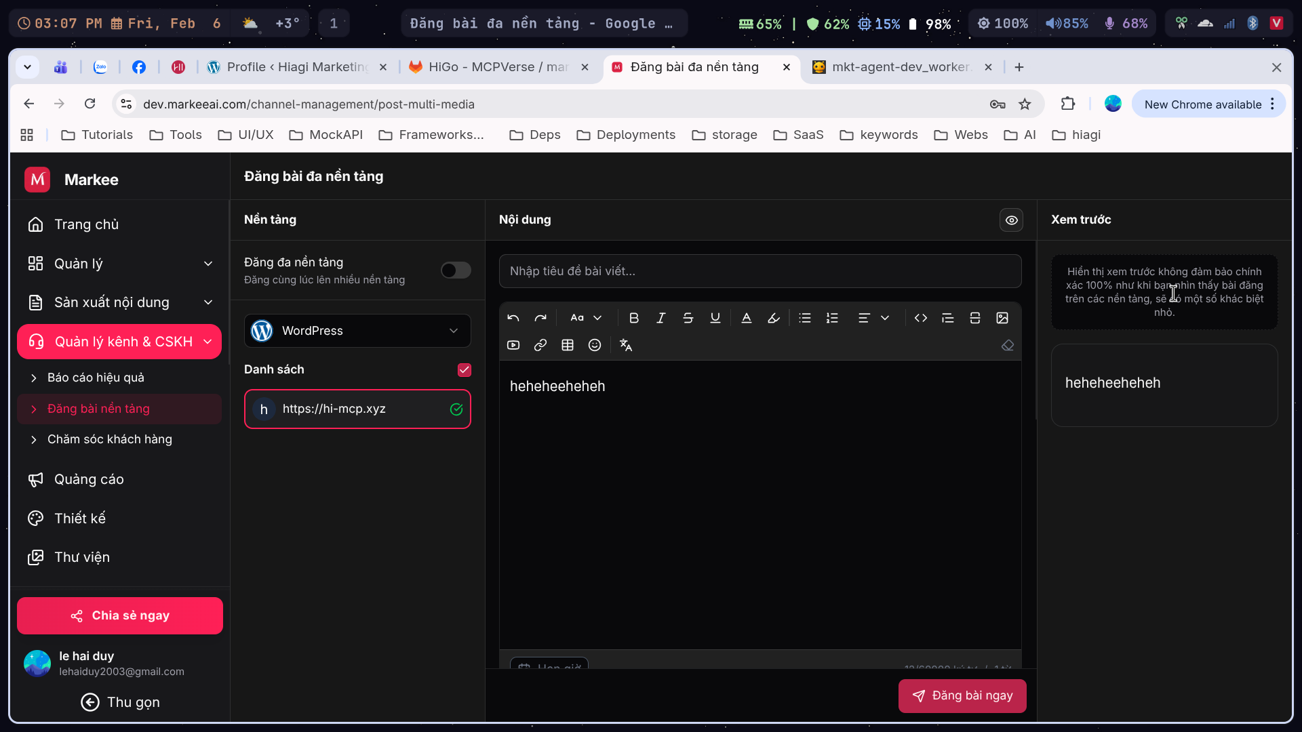This screenshot has width=1302, height=732.
Task: Apply strikethrough text formatting
Action: 688,318
